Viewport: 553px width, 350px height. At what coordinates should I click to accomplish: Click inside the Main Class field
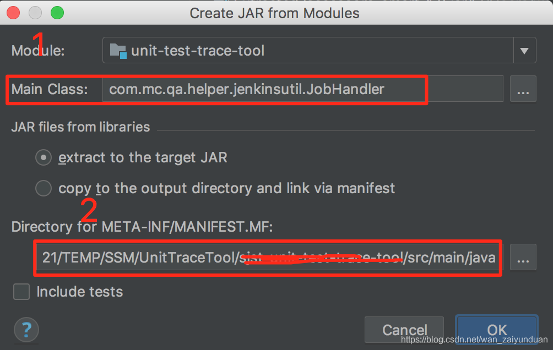point(302,89)
